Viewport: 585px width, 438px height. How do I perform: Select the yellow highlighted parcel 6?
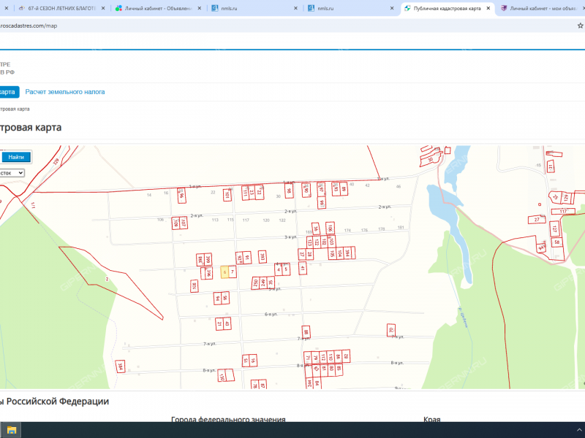tap(224, 272)
